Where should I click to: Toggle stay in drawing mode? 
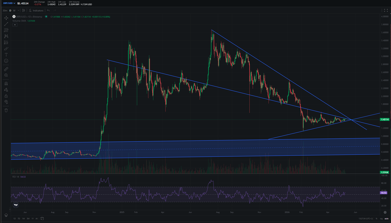(6, 89)
